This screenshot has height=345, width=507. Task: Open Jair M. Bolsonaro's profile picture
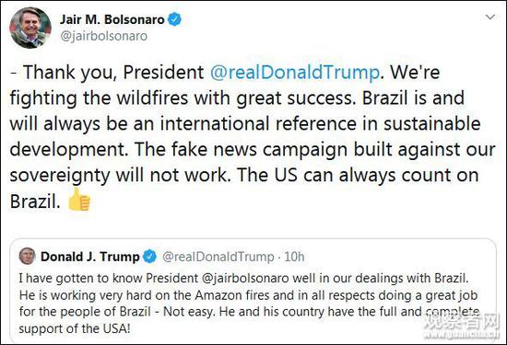[x=30, y=28]
